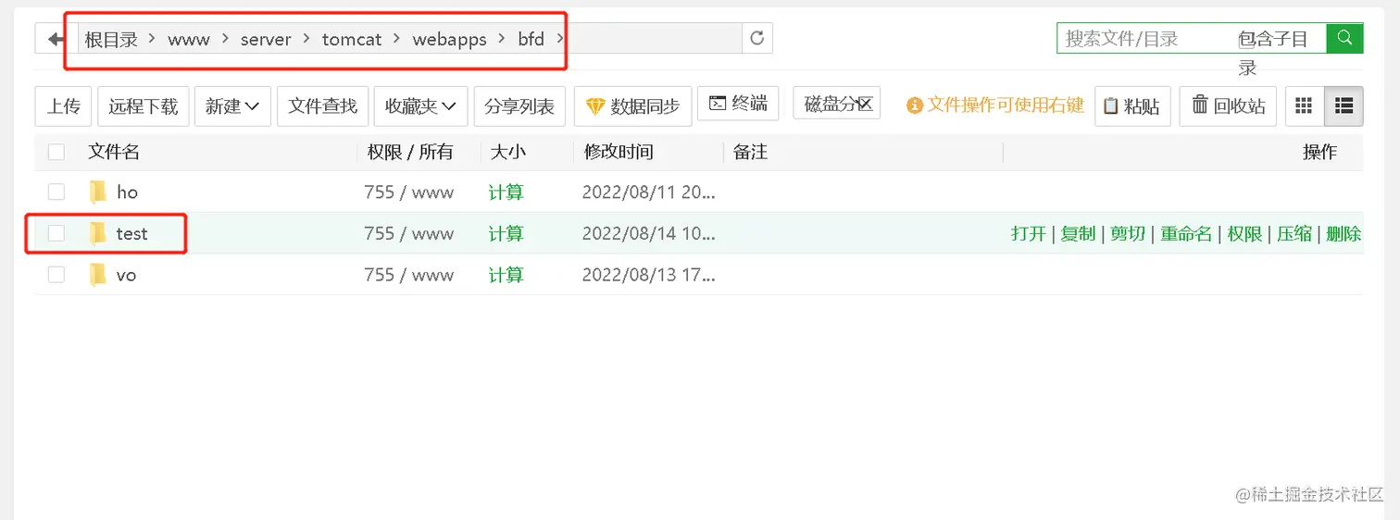Navigate to www in breadcrumb
This screenshot has width=1400, height=520.
(189, 39)
